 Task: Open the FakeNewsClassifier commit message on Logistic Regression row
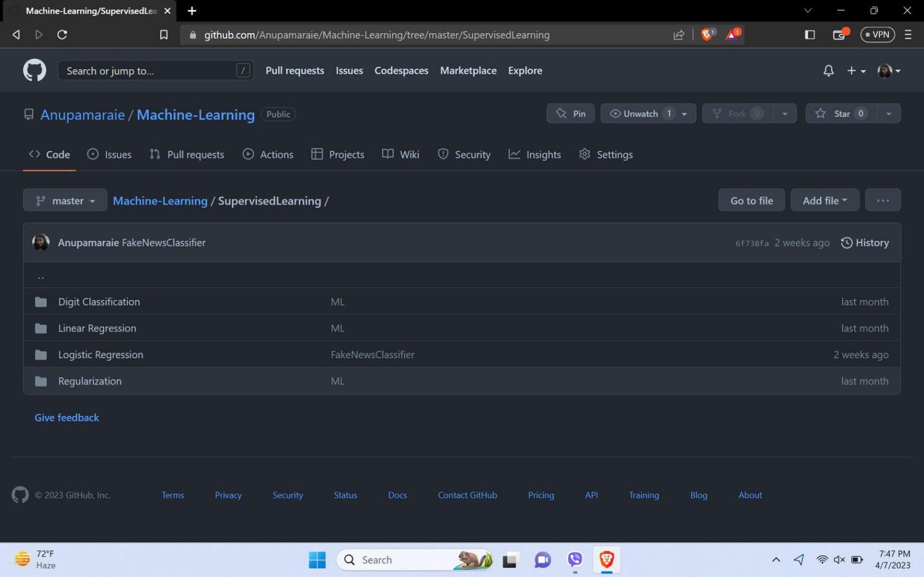[373, 355]
